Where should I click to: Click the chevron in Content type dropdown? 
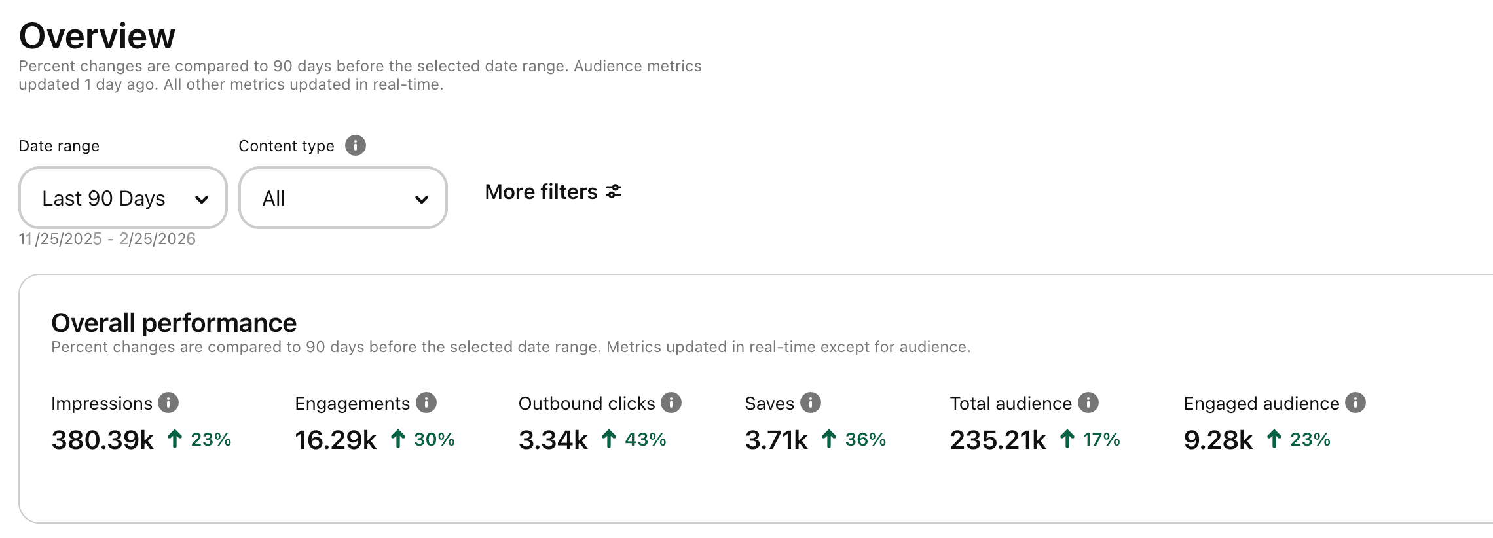point(422,199)
